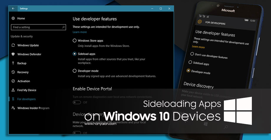The height and width of the screenshot is (140, 271).
Task: Toggle the Device discovery switch in Settings
Action: click(x=77, y=133)
